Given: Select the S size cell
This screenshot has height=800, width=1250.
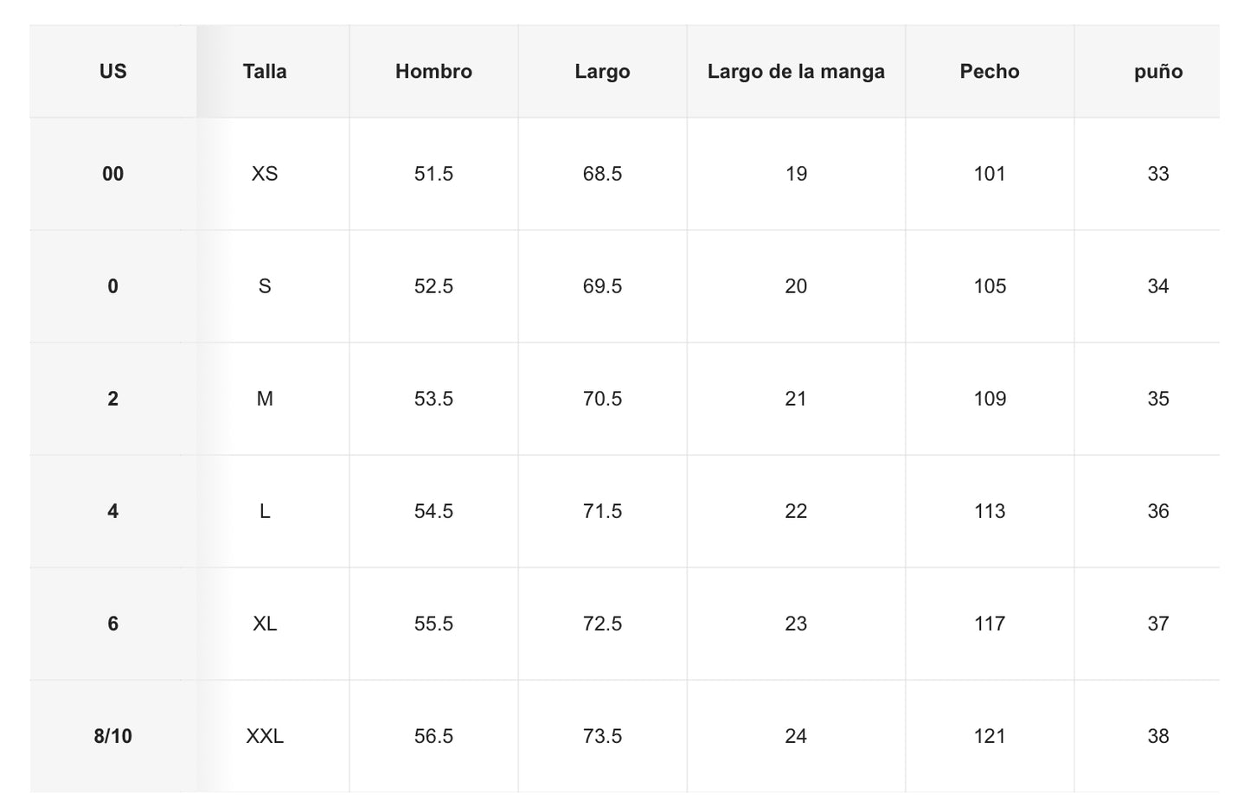Looking at the screenshot, I should click(265, 286).
